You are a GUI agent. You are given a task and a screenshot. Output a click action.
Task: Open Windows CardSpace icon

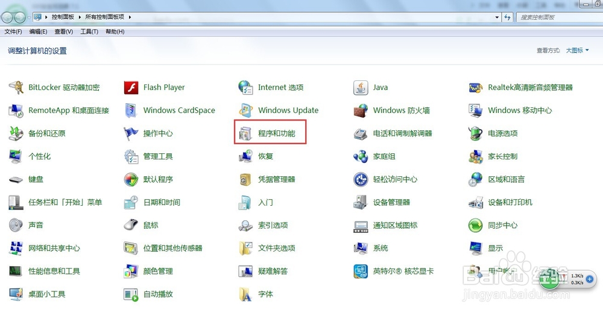(131, 111)
